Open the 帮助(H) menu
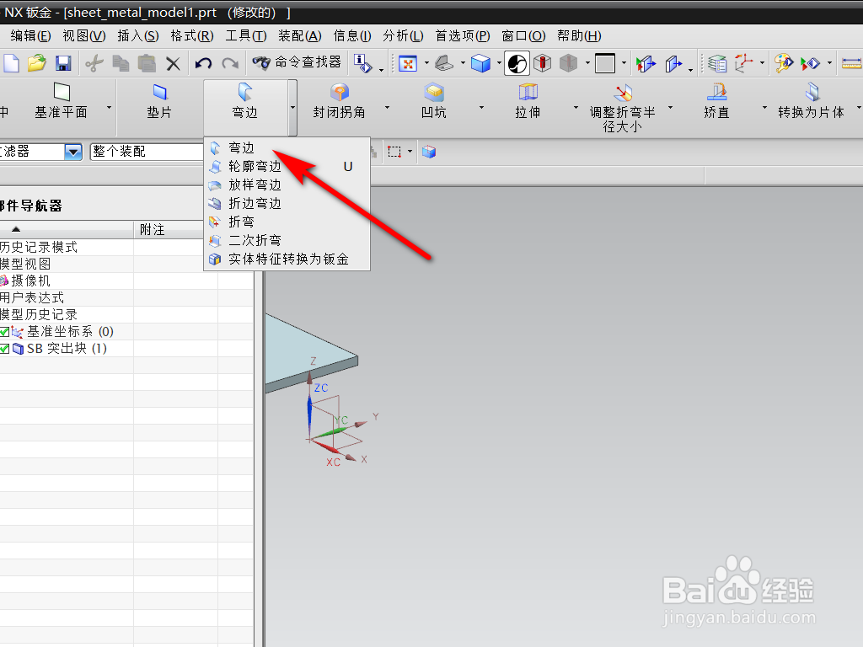Screen dimensions: 863x647 579,36
